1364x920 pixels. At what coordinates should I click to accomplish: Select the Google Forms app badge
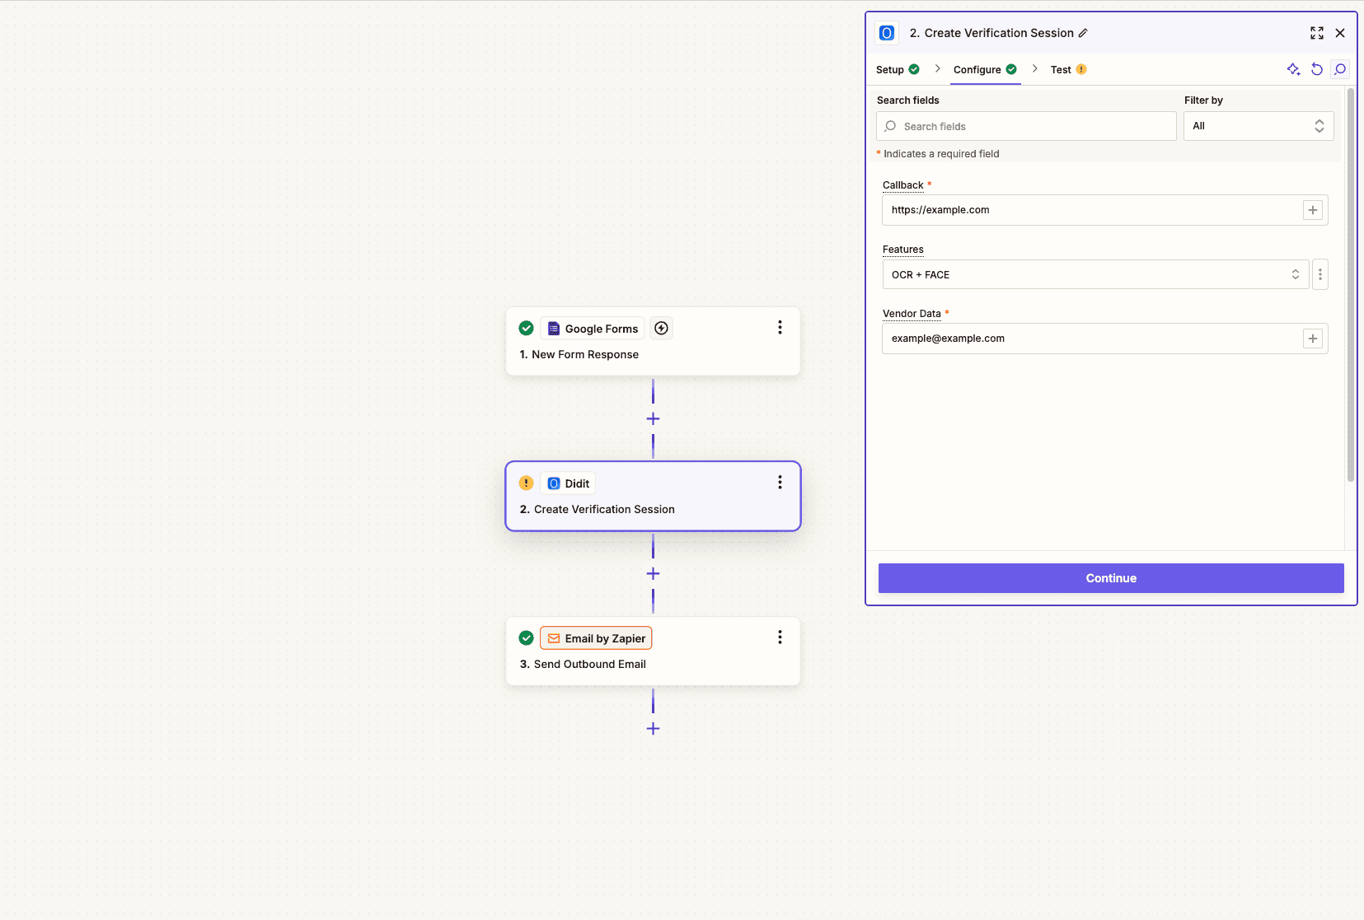pyautogui.click(x=593, y=329)
